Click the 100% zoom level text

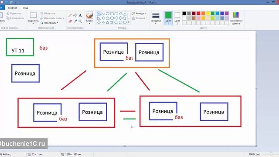pos(252,154)
